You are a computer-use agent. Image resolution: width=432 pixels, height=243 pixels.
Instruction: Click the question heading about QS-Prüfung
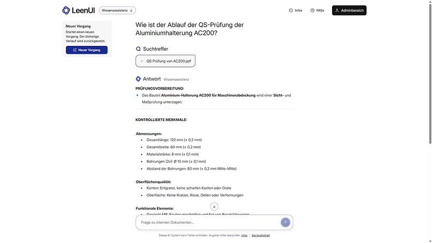point(190,29)
